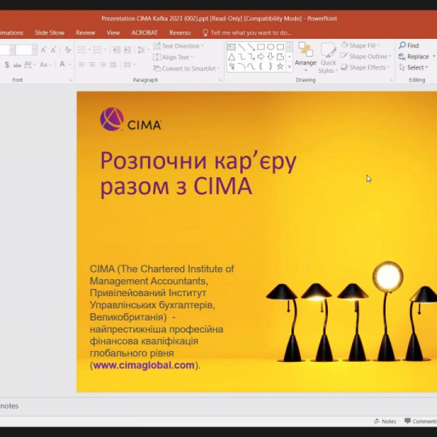The height and width of the screenshot is (437, 437).
Task: Select the straight line shape
Action: tap(241, 47)
